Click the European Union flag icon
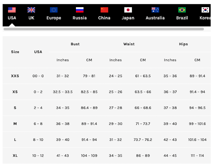Screen dimensions: 214x164 click(x=54, y=10)
